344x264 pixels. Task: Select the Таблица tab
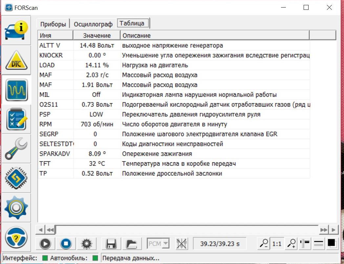pyautogui.click(x=133, y=23)
